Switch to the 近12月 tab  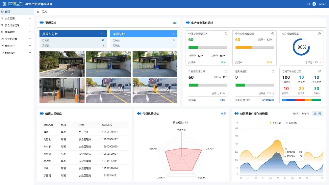318,114
